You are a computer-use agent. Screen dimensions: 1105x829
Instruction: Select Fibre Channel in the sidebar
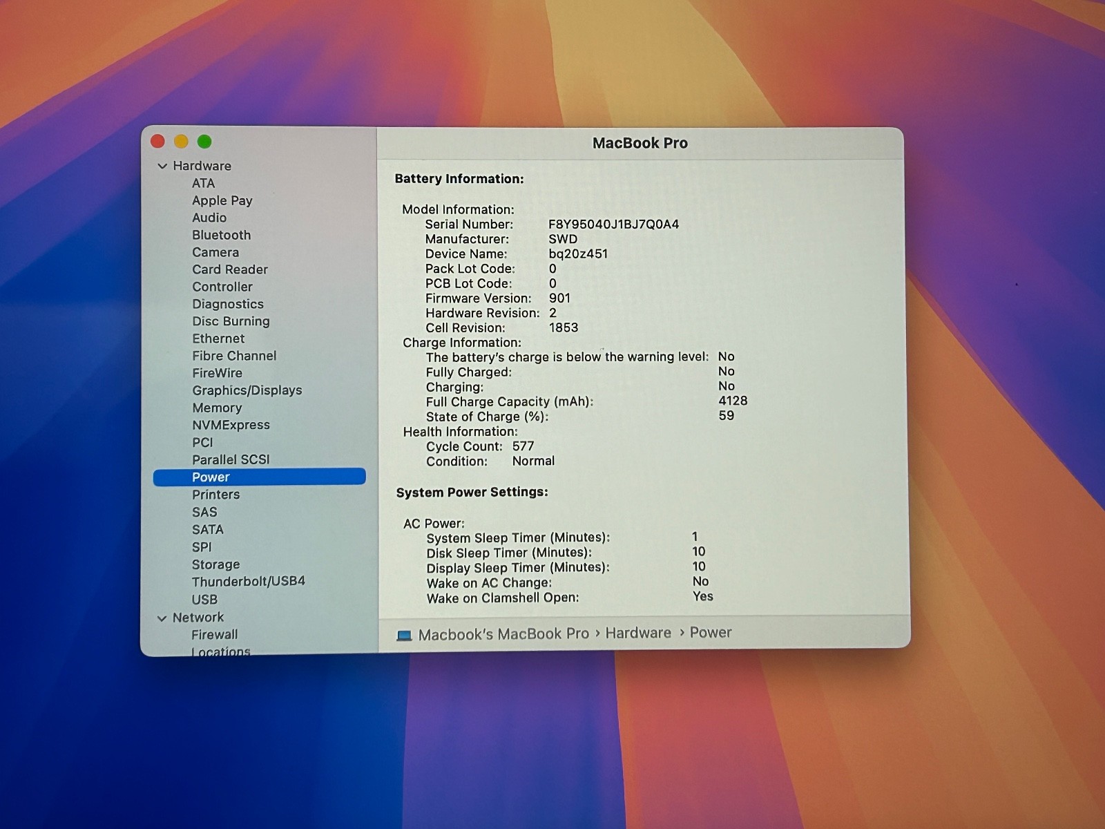click(x=234, y=356)
